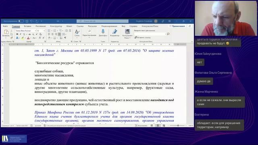This screenshot has width=258, height=145.
Task: Click the Shading paint bucket icon
Action: pos(49,38)
